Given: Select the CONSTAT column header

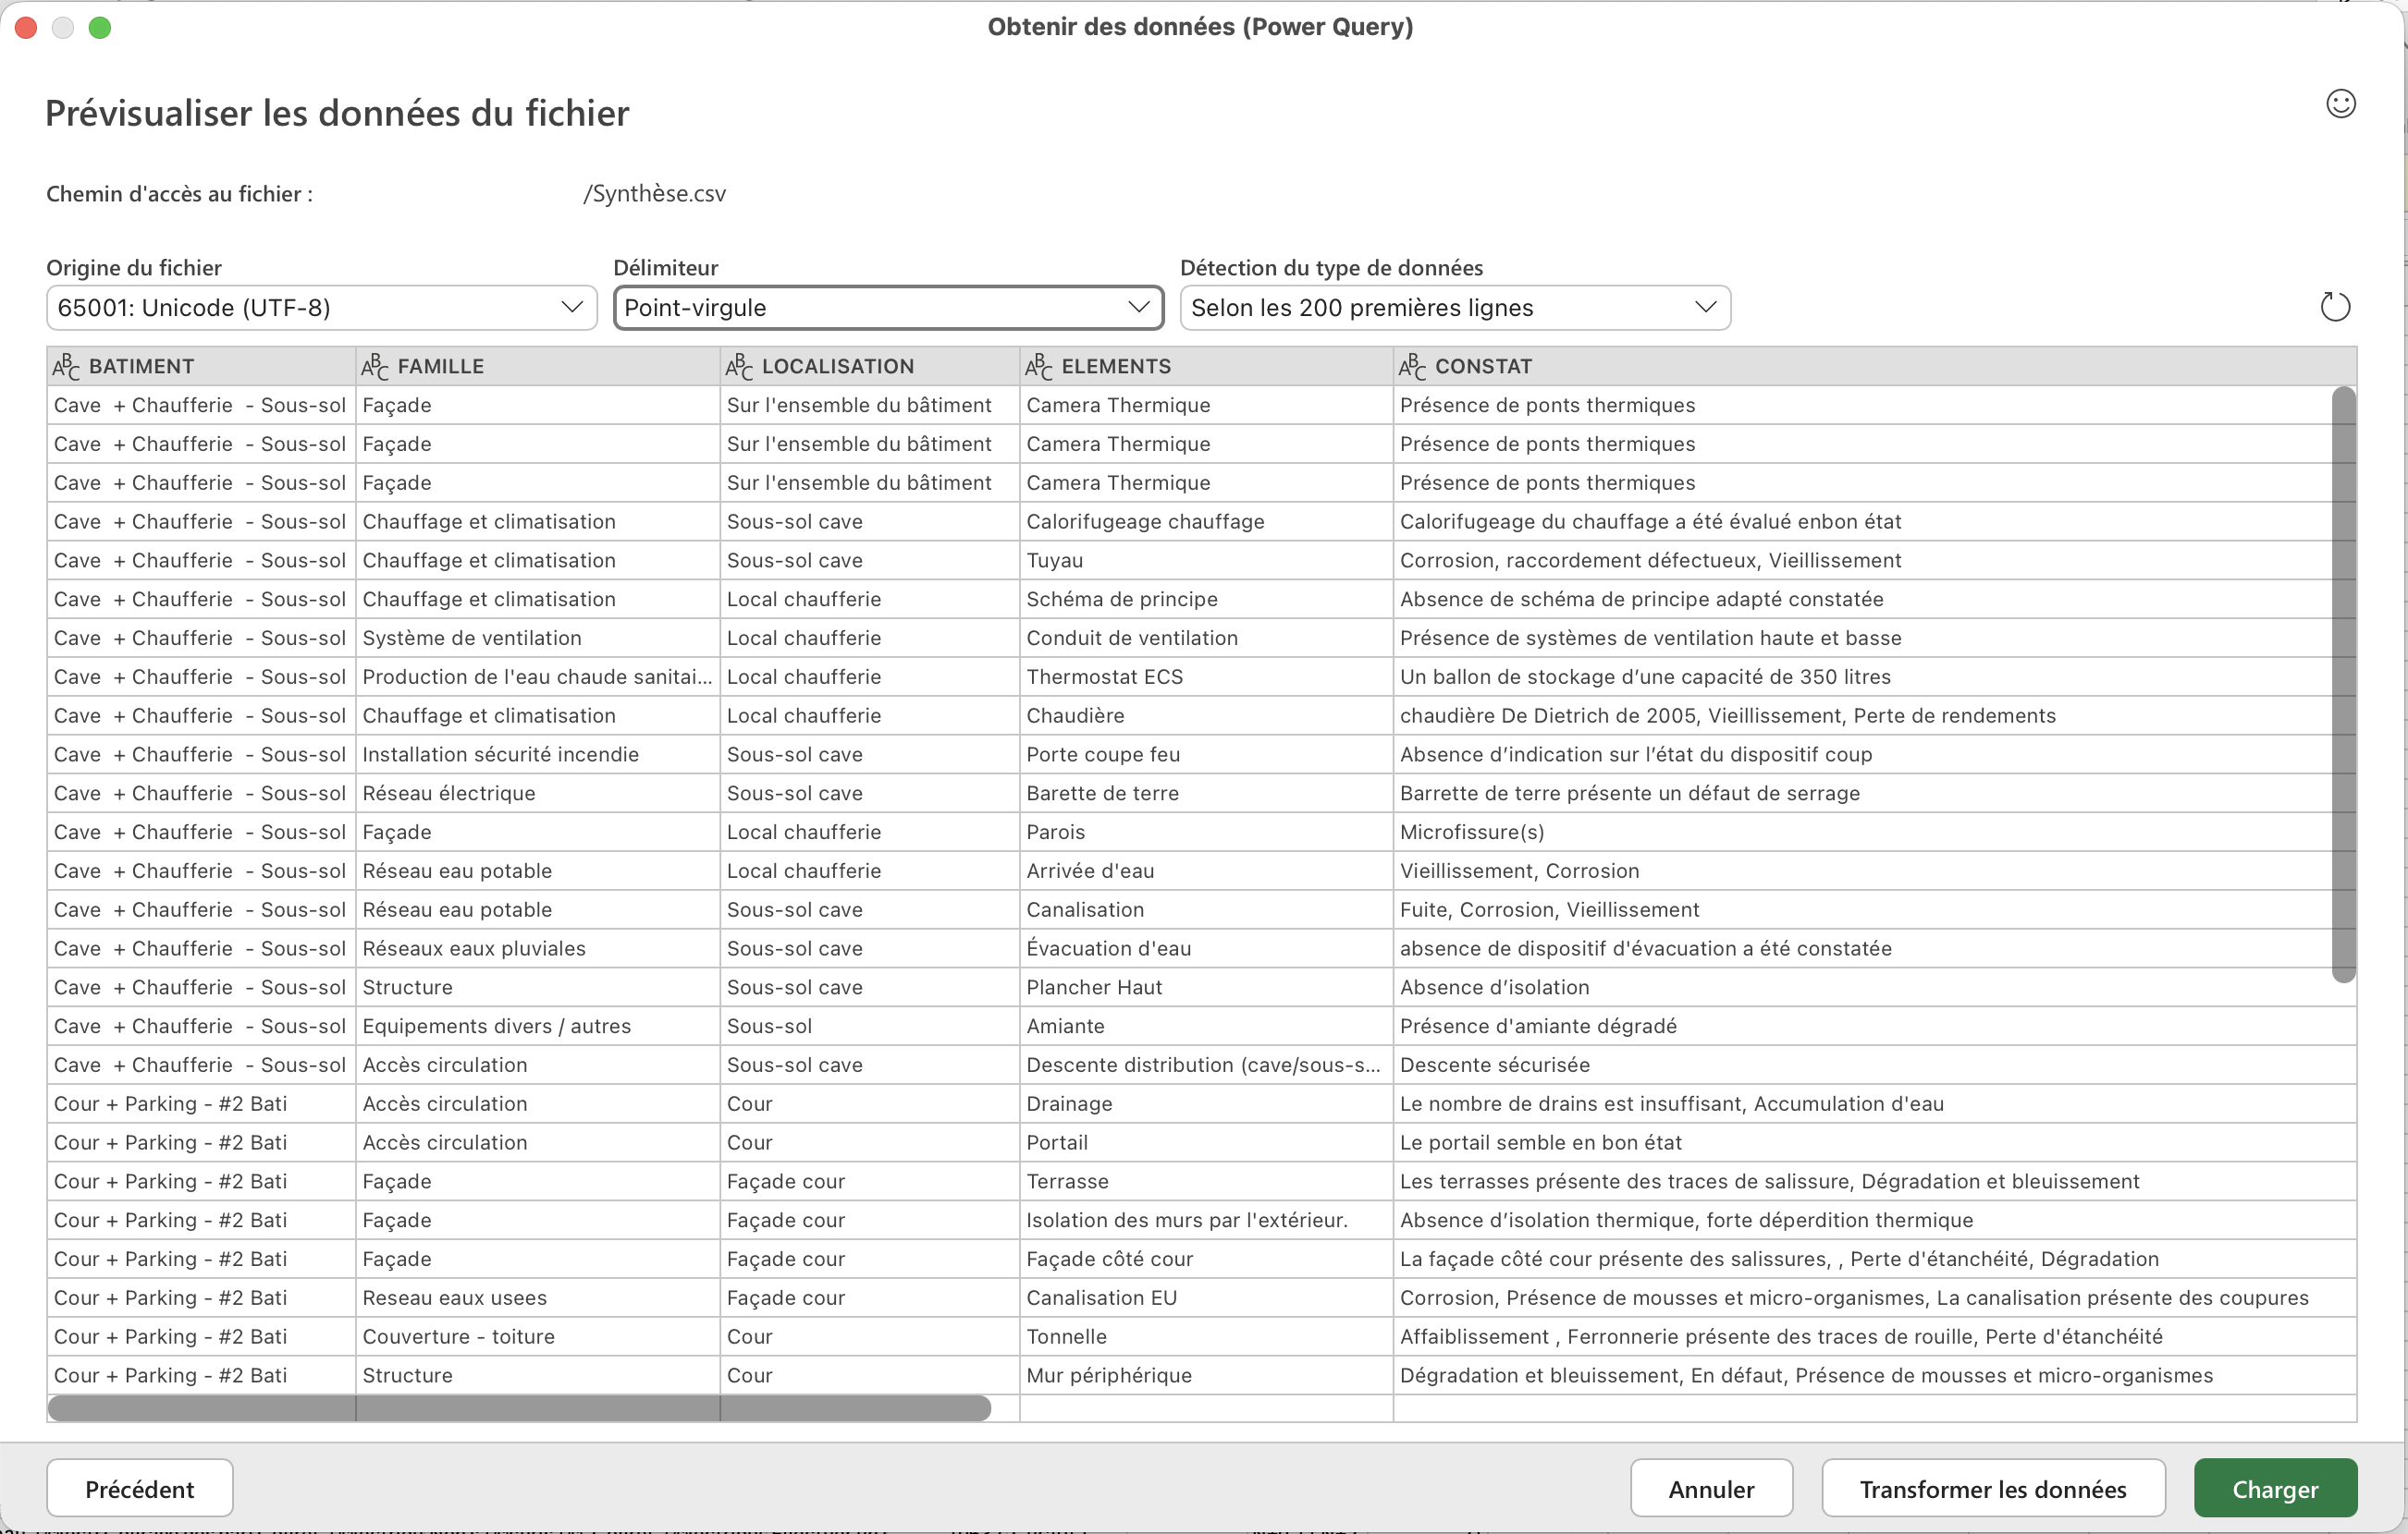Looking at the screenshot, I should (x=1483, y=367).
